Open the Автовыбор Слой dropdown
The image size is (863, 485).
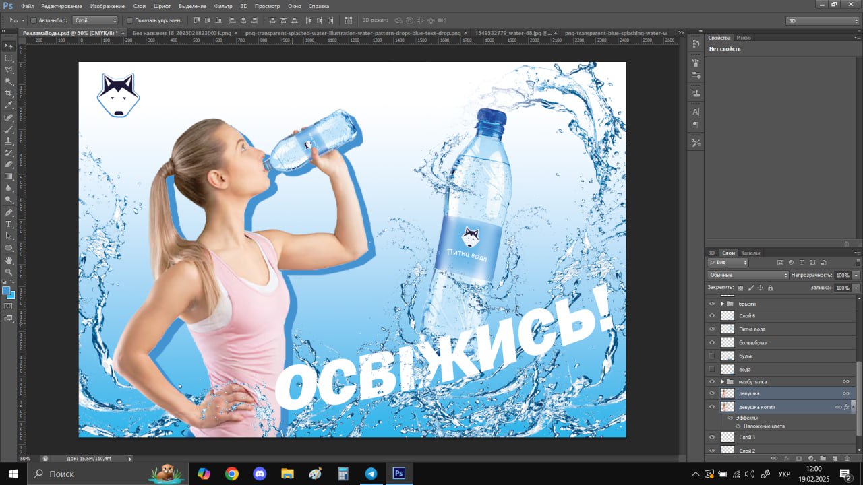tap(96, 20)
